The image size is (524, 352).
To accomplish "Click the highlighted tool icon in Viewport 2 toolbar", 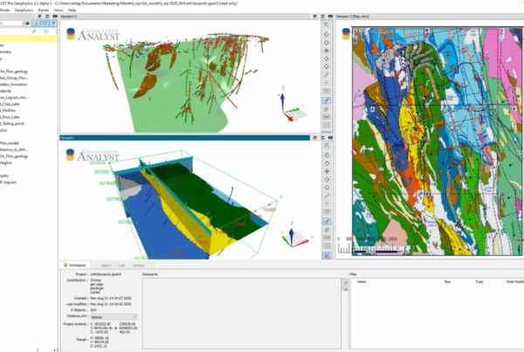I will [x=326, y=100].
